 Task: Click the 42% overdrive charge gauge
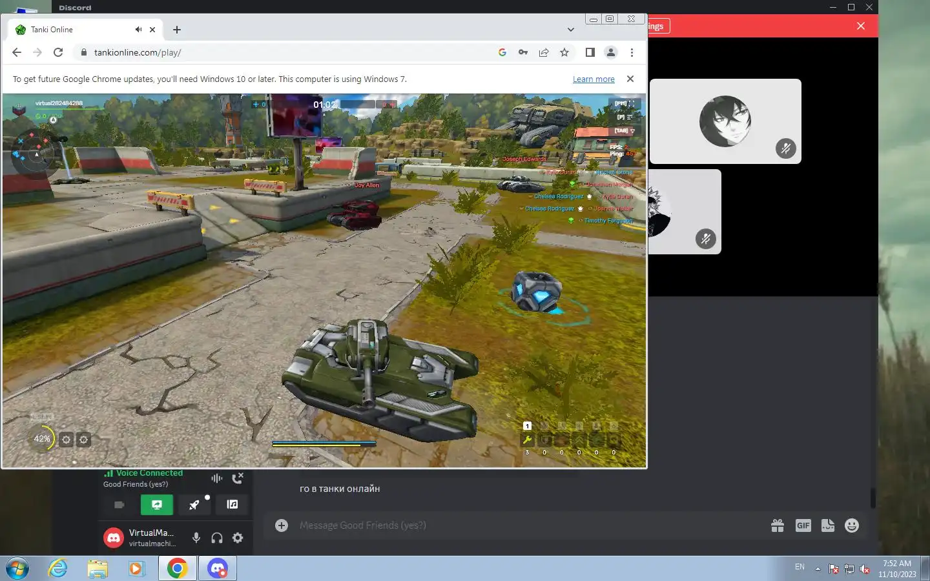(x=42, y=438)
